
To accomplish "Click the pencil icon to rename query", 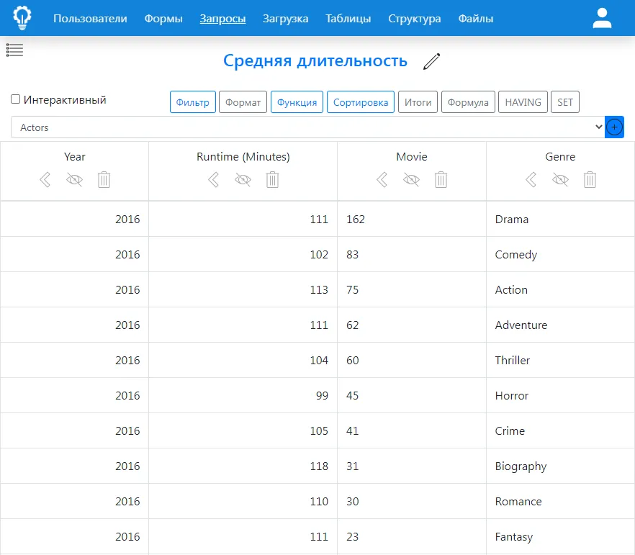I will tap(432, 61).
